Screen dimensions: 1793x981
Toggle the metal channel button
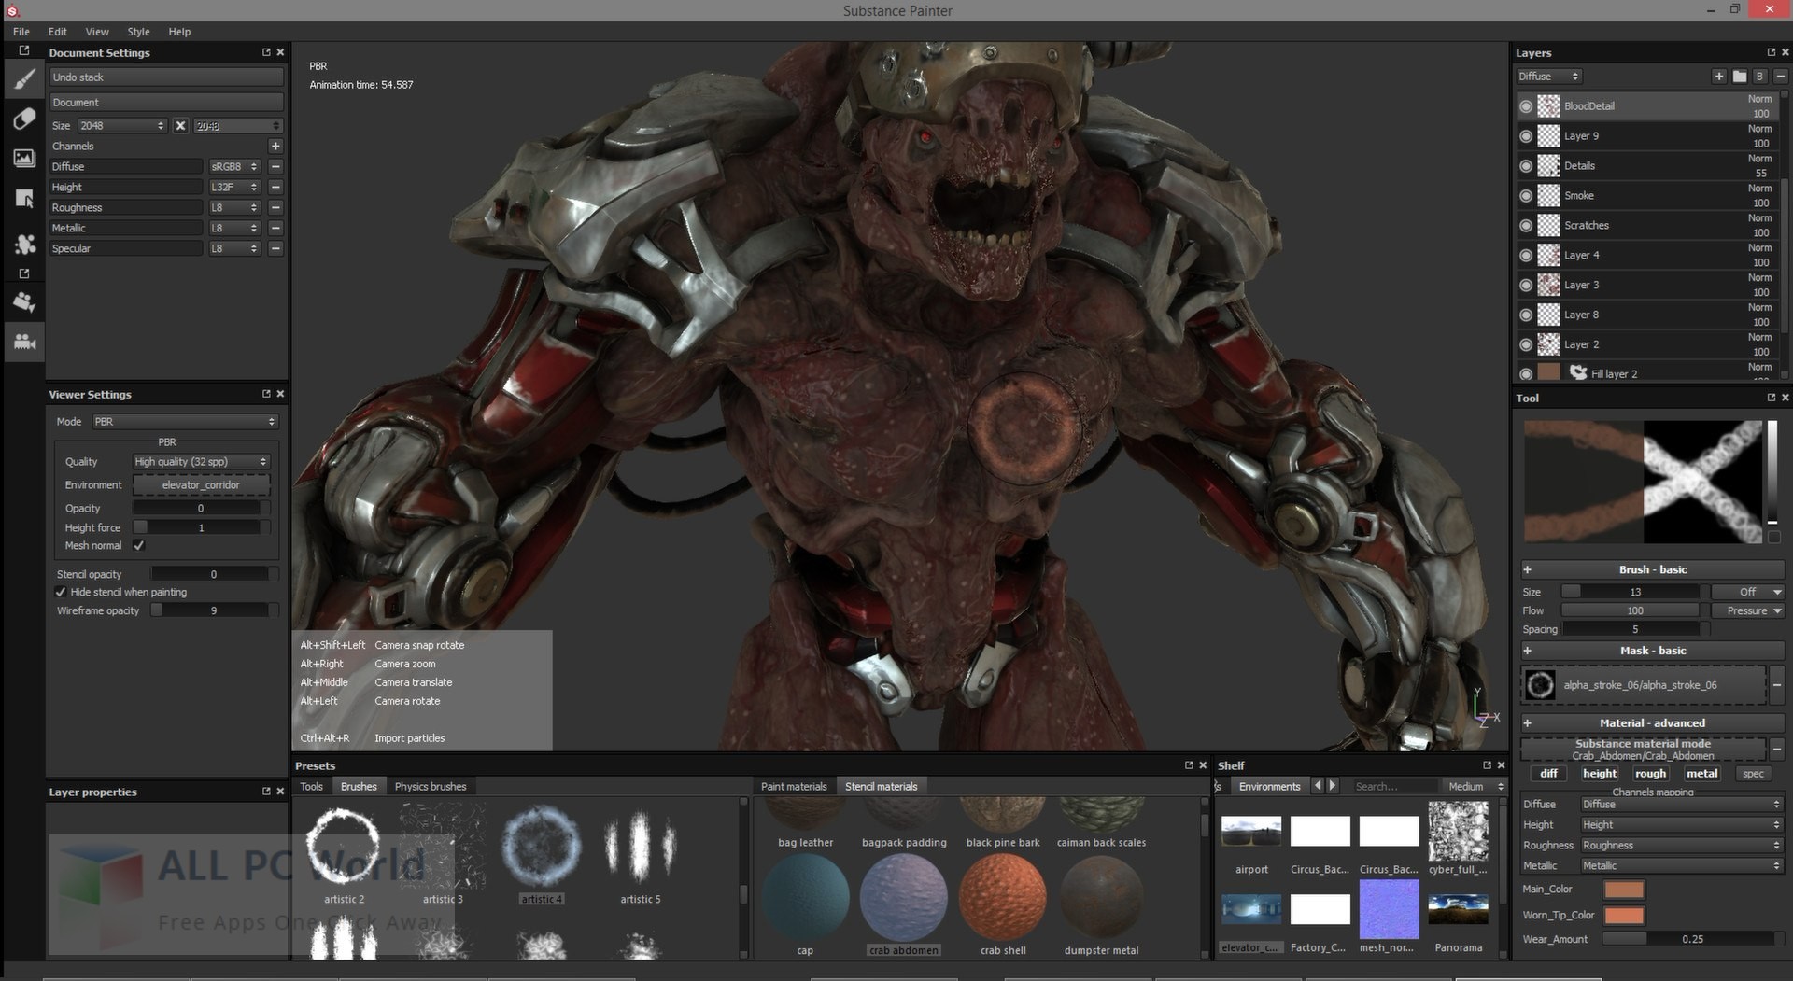(1701, 774)
